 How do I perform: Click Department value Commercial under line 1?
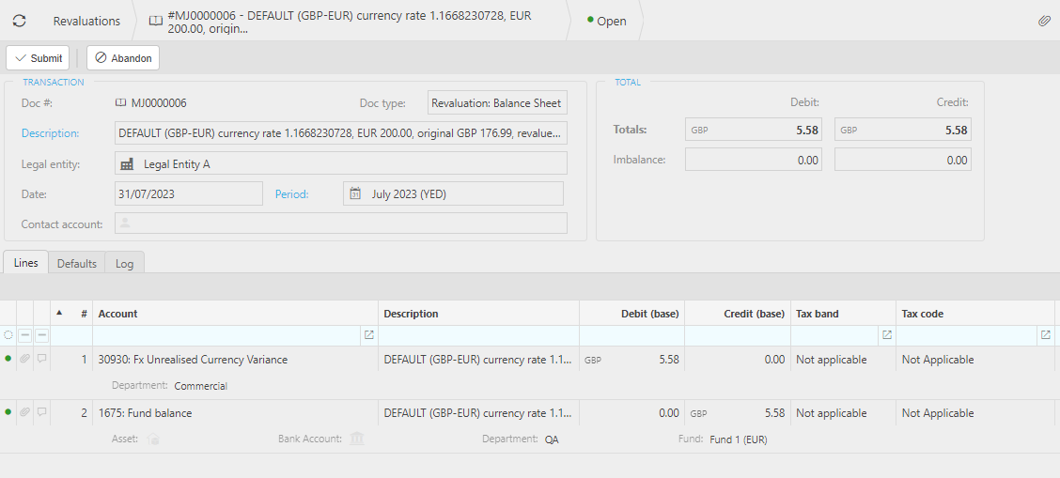(x=201, y=386)
